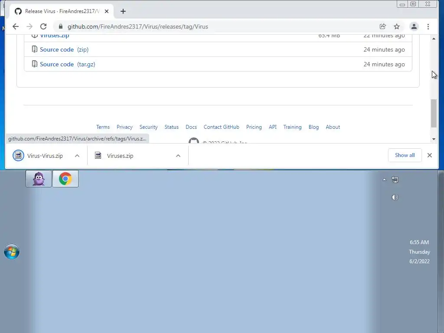Click the vertical scrollbar thumb
Viewport: 444px width, 333px height.
434,113
